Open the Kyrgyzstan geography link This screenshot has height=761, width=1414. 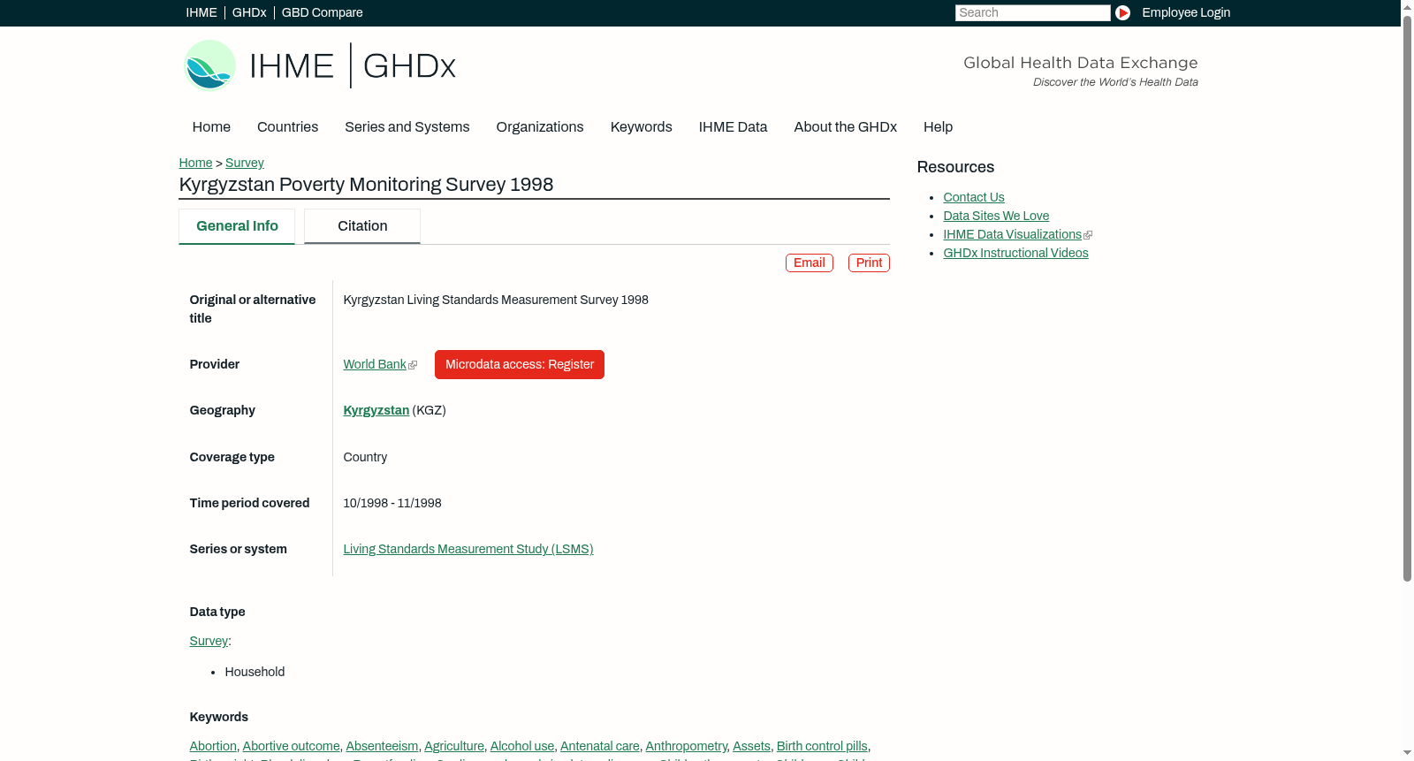click(376, 410)
